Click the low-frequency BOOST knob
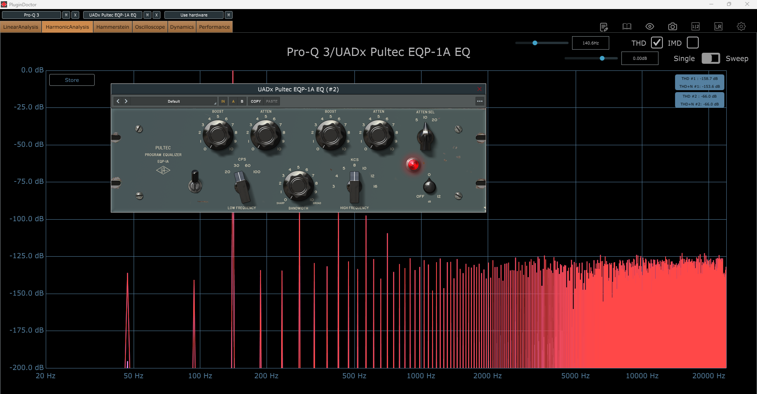The height and width of the screenshot is (394, 757). pyautogui.click(x=218, y=135)
